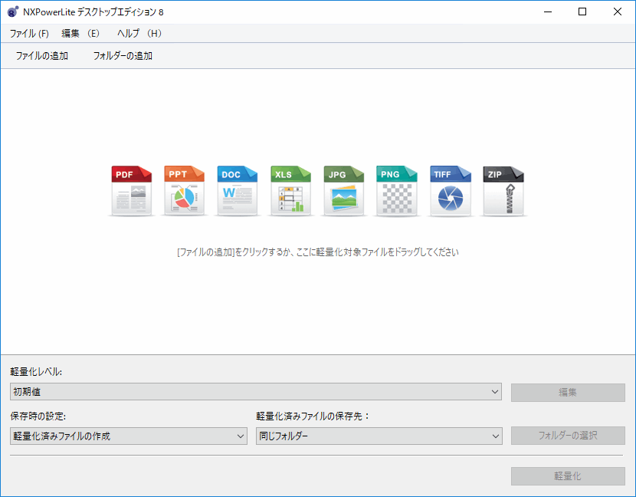
Task: Click the ZIP file type icon
Action: 503,190
